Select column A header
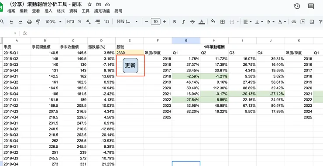The image size is (323, 166). point(17,41)
